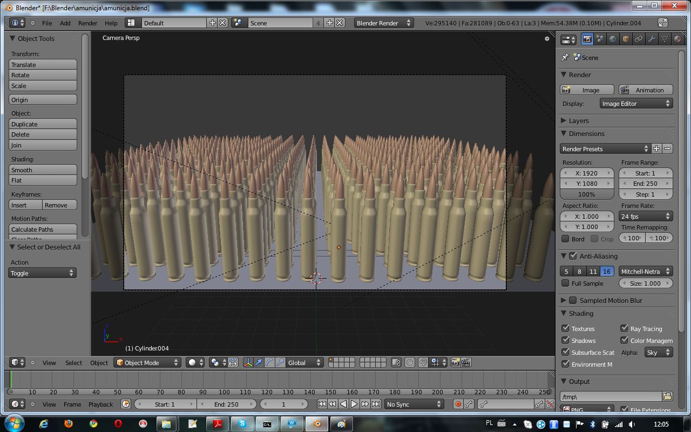Click the Render Animation button
The image size is (691, 432).
pos(646,90)
